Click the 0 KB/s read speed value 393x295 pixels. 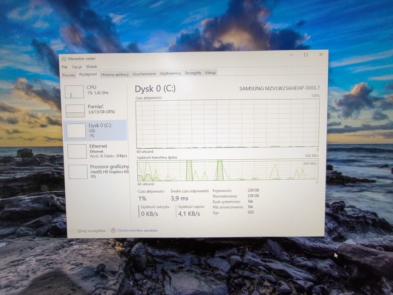click(x=150, y=214)
